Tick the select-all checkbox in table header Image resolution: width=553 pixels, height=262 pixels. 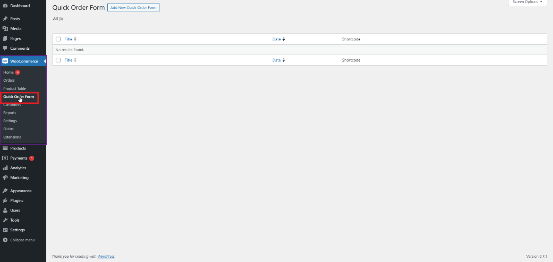(58, 39)
